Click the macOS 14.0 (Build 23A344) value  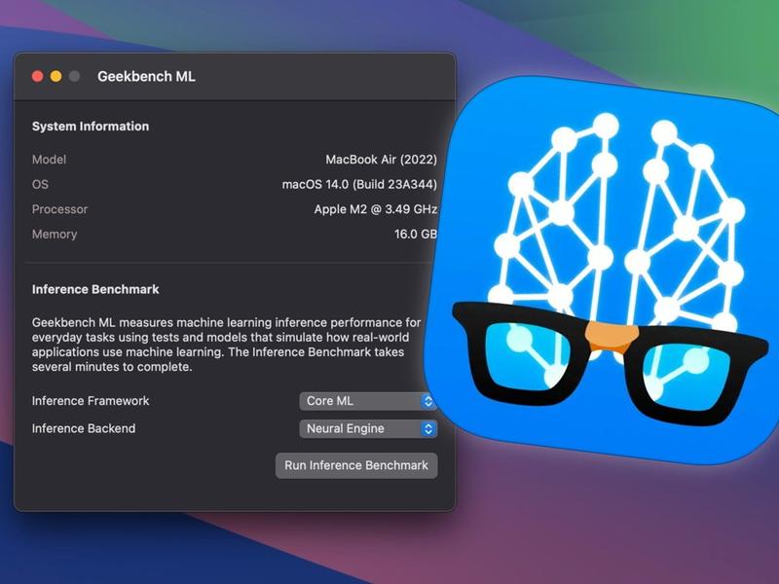pyautogui.click(x=359, y=184)
